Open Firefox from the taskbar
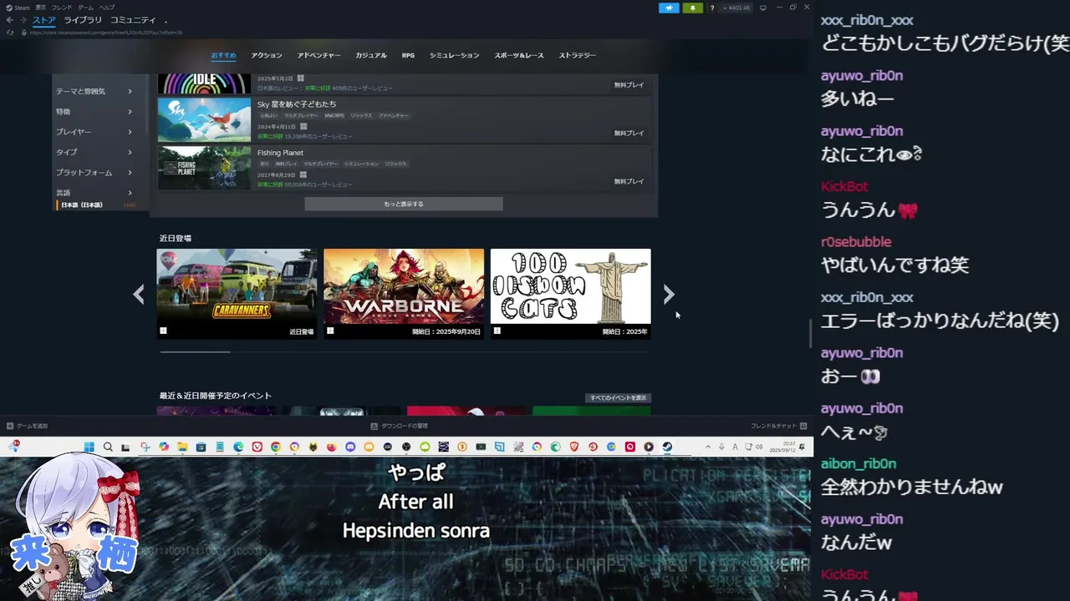This screenshot has height=601, width=1070. pos(331,447)
